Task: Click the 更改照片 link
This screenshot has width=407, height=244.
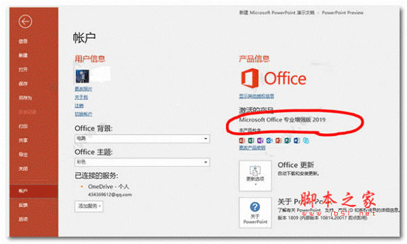Action: point(83,89)
